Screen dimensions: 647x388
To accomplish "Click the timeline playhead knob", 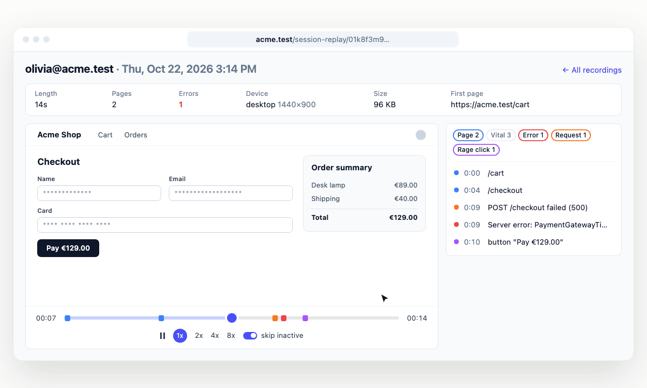I will click(x=232, y=318).
